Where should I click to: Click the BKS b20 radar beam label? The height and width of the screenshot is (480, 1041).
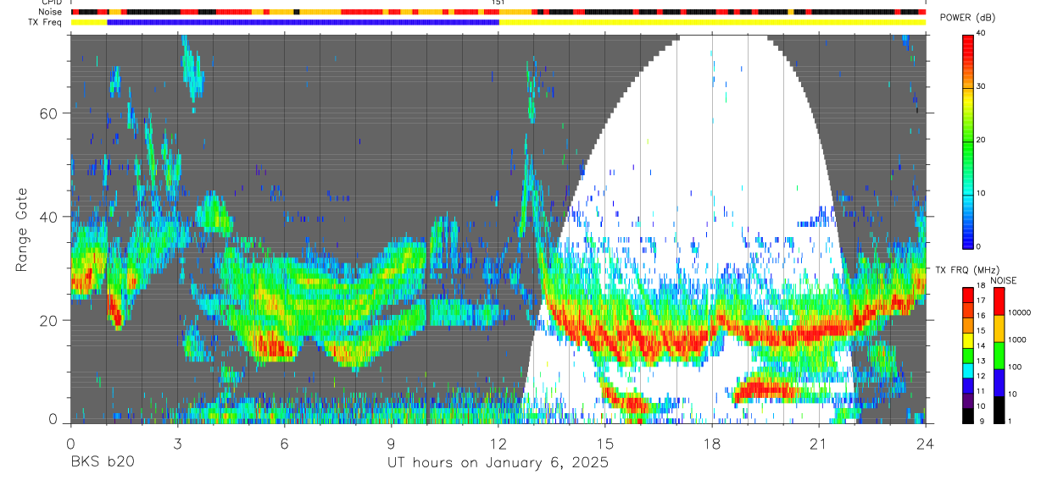(102, 463)
